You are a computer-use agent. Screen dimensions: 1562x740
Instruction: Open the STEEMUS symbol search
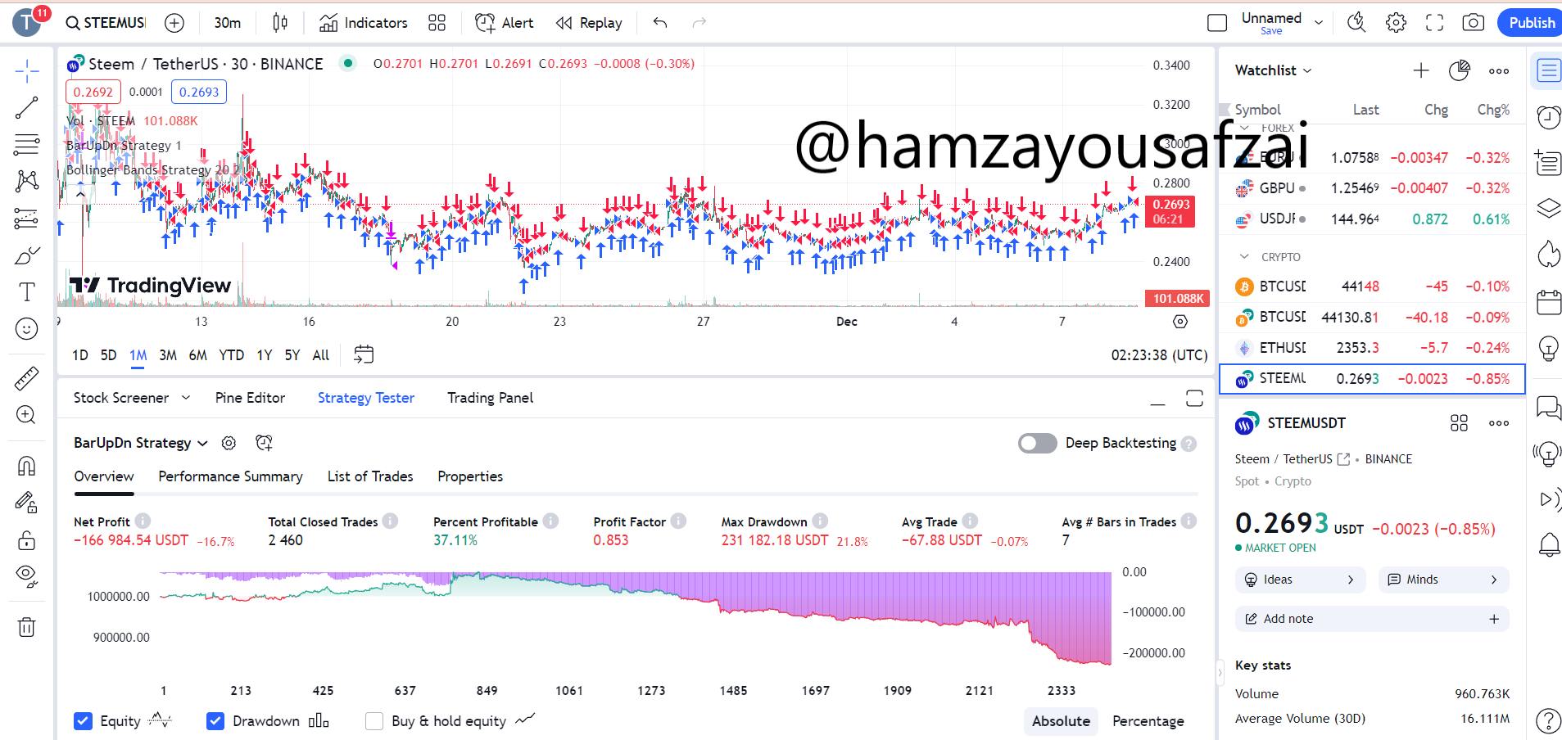[x=106, y=23]
